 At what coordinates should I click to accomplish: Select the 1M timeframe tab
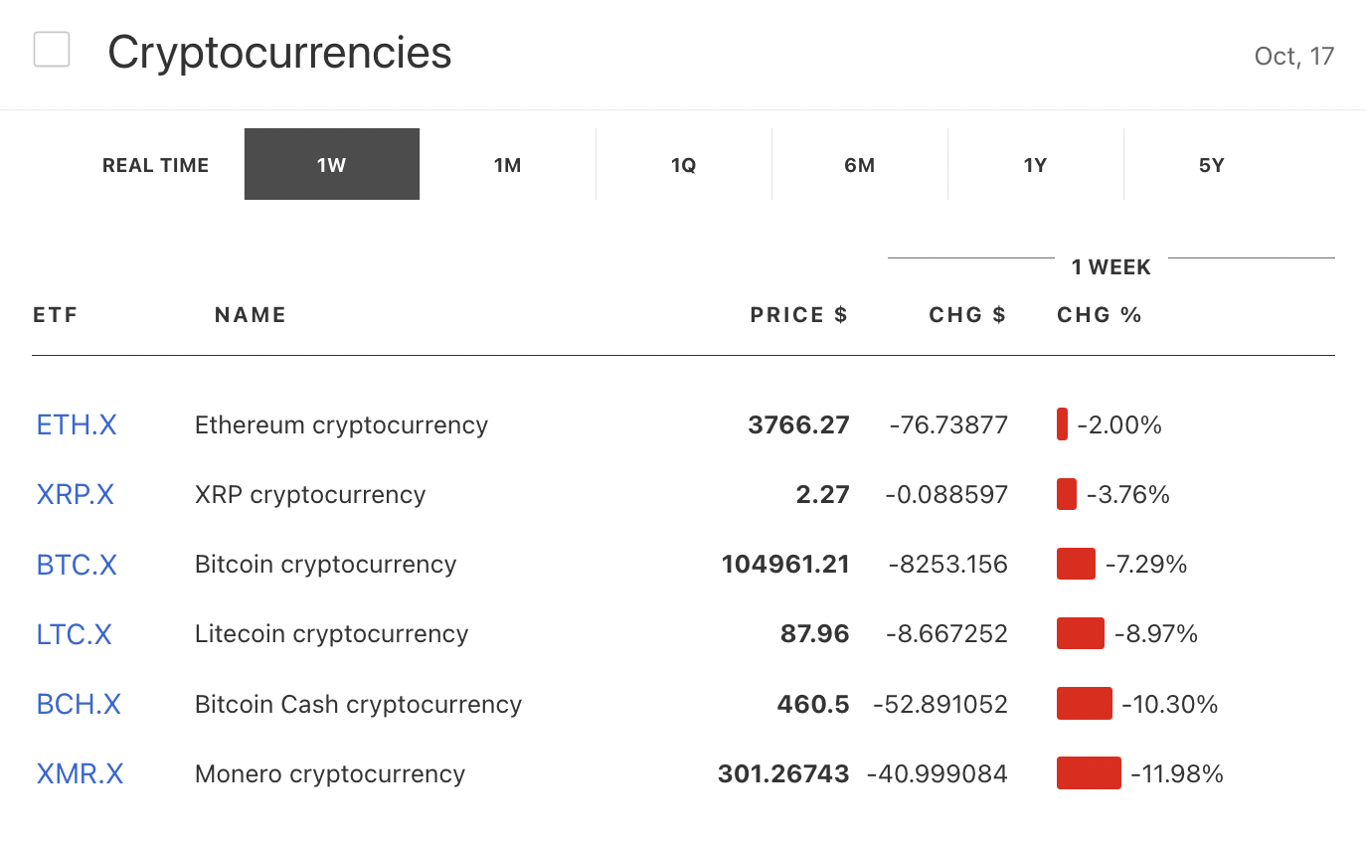click(508, 165)
